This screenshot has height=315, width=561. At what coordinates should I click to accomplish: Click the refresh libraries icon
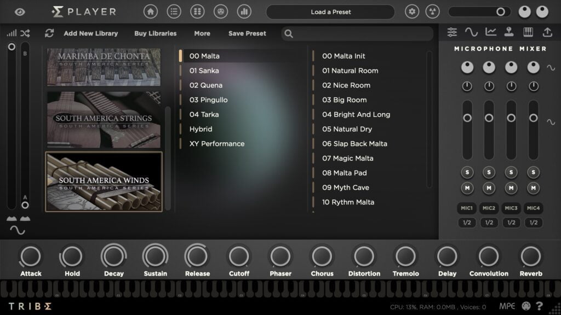49,33
